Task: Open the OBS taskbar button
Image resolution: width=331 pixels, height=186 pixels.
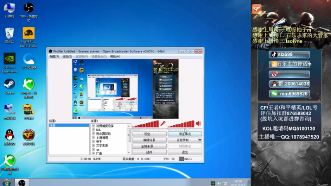Action: click(x=22, y=183)
